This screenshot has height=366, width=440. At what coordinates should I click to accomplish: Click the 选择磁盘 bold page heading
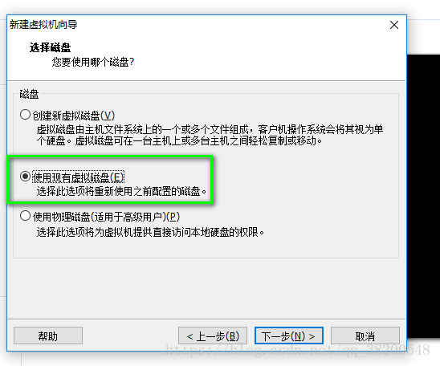point(50,47)
